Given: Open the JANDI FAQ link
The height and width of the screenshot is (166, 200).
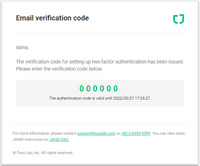Looking at the screenshot, I should 59,139.
